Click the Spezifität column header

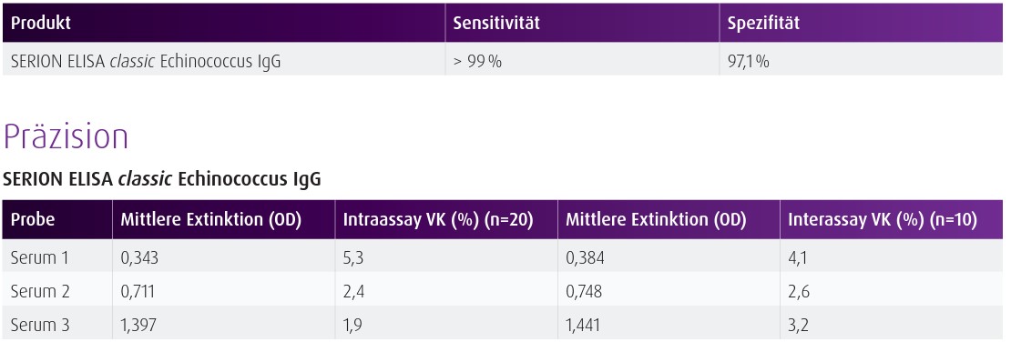(x=763, y=23)
